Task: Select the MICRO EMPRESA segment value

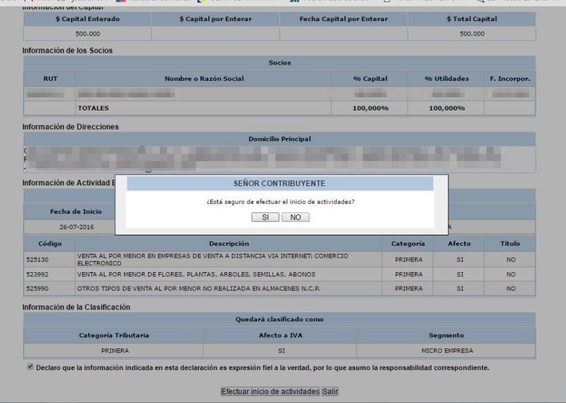Action: [x=447, y=350]
